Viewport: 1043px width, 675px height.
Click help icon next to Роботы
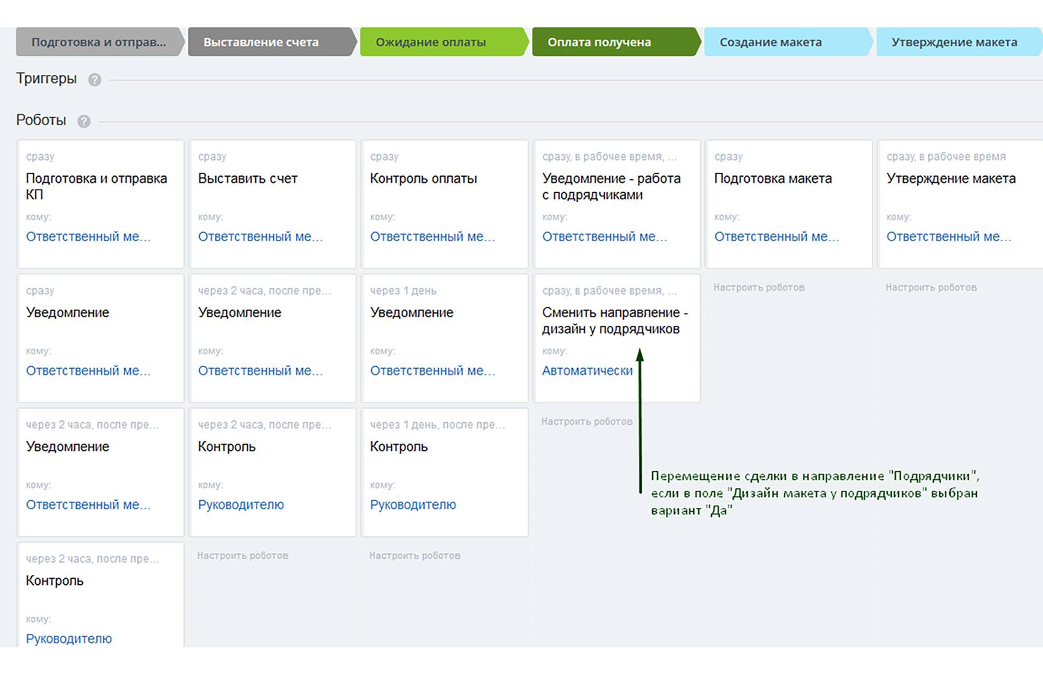coord(84,121)
